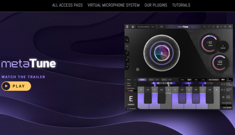Image resolution: width=235 pixels, height=135 pixels.
Task: Click the undo arrow in metaTune toolbar
Action: [204, 27]
